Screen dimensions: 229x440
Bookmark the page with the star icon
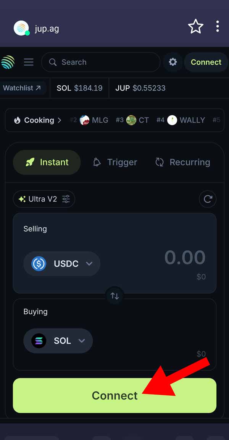(x=195, y=27)
